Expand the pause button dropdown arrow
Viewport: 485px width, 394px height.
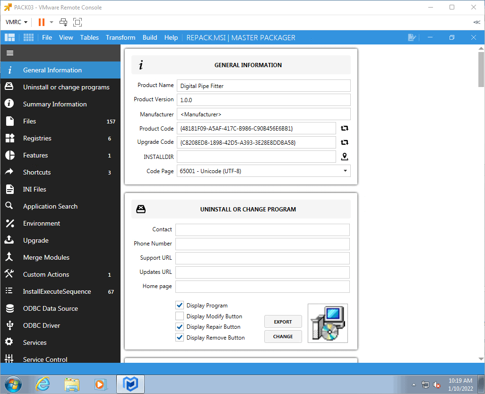click(x=51, y=22)
